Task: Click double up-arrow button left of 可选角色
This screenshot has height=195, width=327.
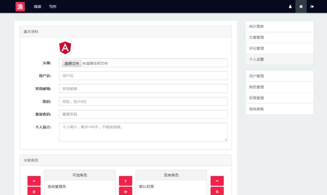Action: [x=34, y=191]
